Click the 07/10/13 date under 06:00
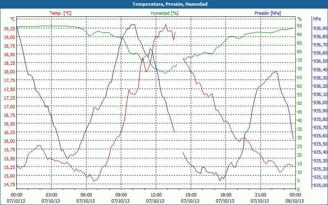Screen dimensions: 328x205 point(86,201)
